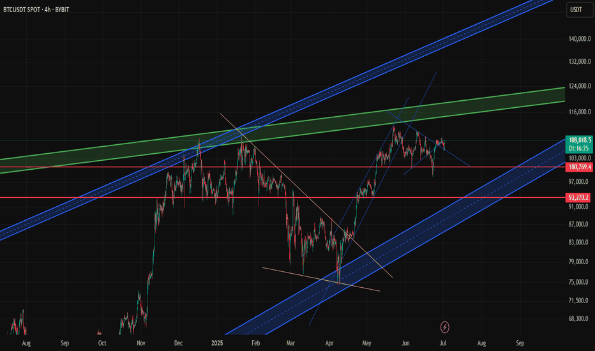Click the 116,000.0 price axis label

point(580,112)
